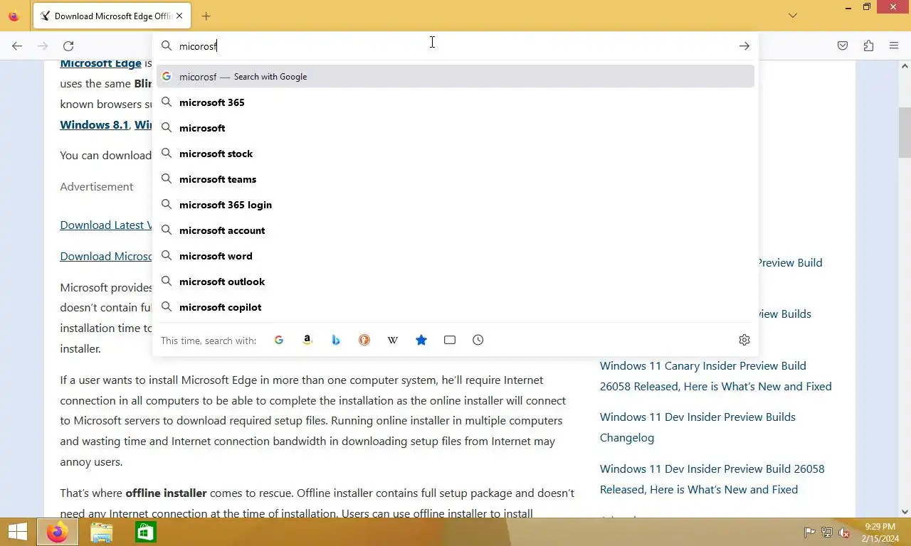Choose 'microsoft copilot' suggestion

coord(455,307)
